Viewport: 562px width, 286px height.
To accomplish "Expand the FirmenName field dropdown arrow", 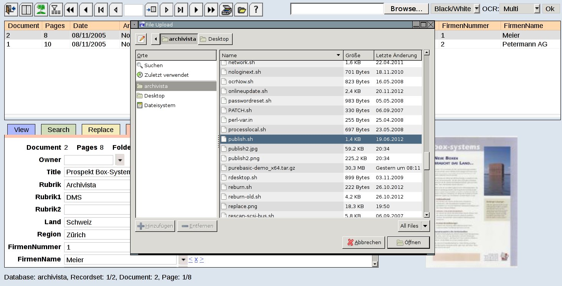I will (x=183, y=260).
